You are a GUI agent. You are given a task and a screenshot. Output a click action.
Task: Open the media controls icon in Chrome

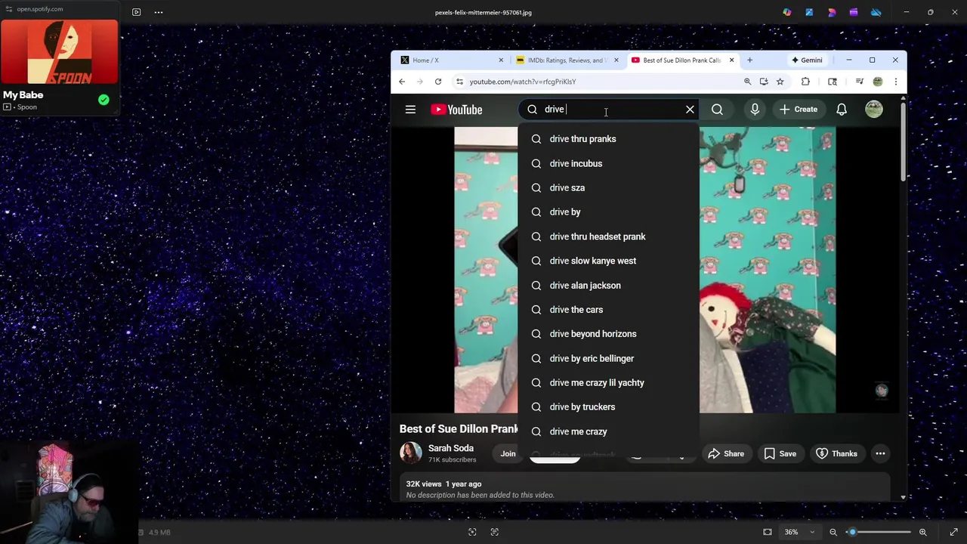pos(859,82)
